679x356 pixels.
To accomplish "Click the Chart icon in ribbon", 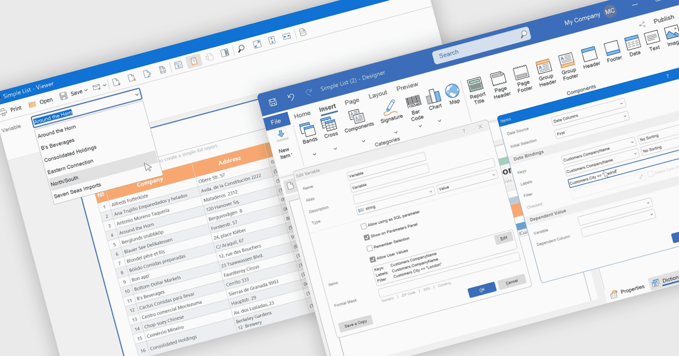I will click(433, 96).
